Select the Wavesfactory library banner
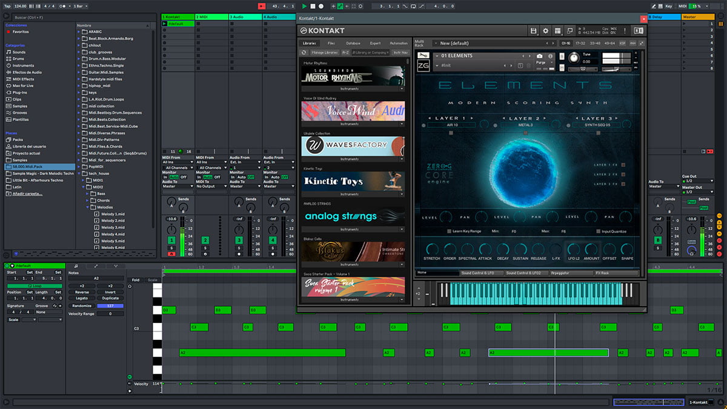Screen dimensions: 727x409 pos(353,146)
